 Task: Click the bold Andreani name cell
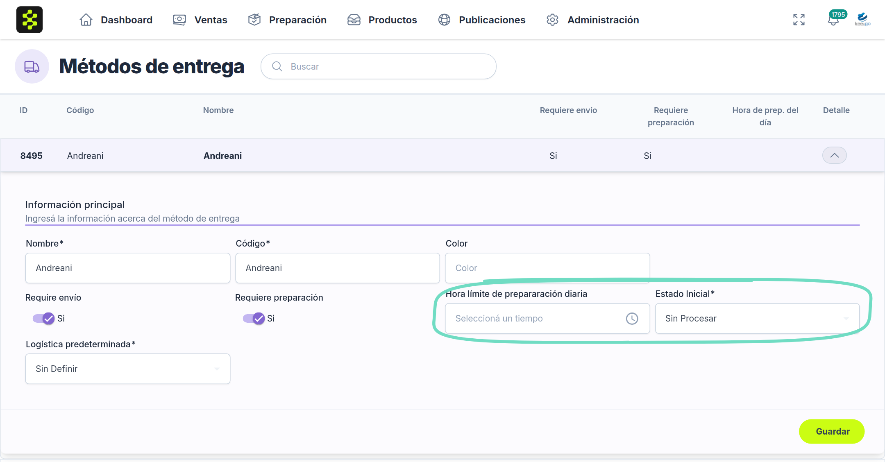223,156
